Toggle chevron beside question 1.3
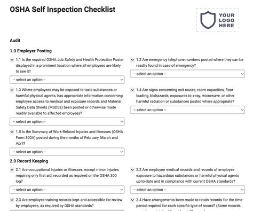Viewport: 253px width, 211px height. [x=12, y=90]
